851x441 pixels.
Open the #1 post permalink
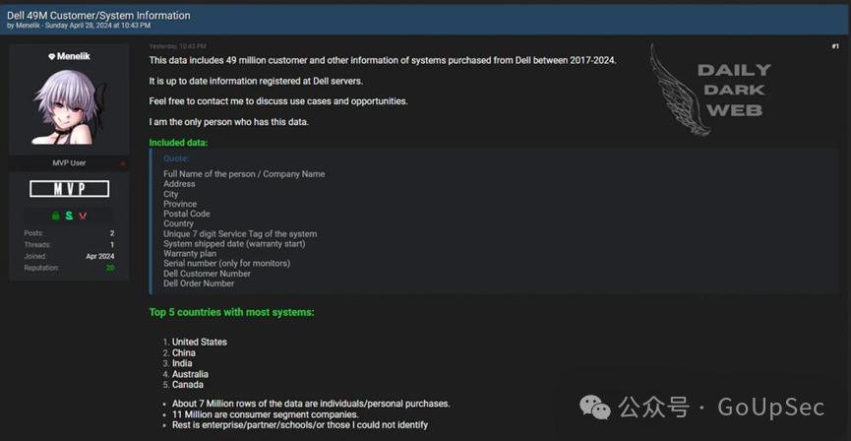(x=835, y=46)
